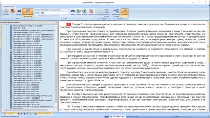Open the ССЦ base icon

12,12
